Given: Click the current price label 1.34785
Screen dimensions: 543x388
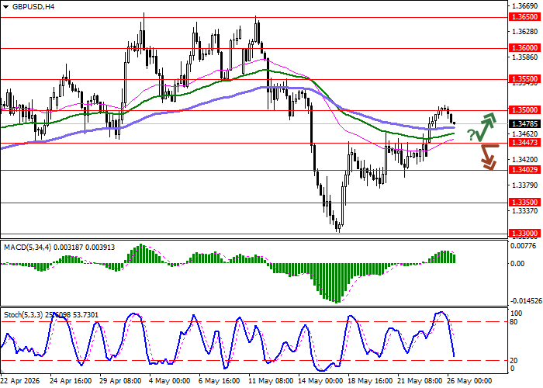Looking at the screenshot, I should 524,123.
